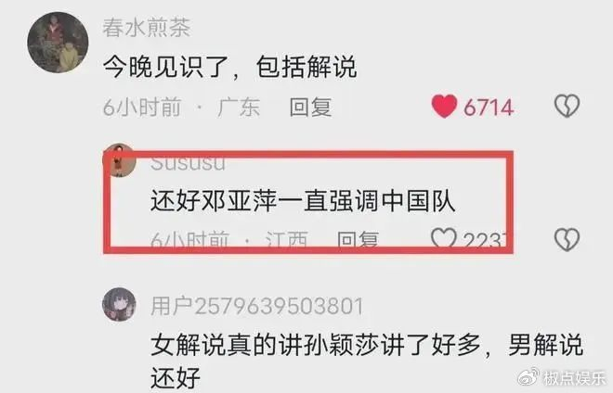
Task: Open username 用户2579639503801
Action: pyautogui.click(x=257, y=306)
